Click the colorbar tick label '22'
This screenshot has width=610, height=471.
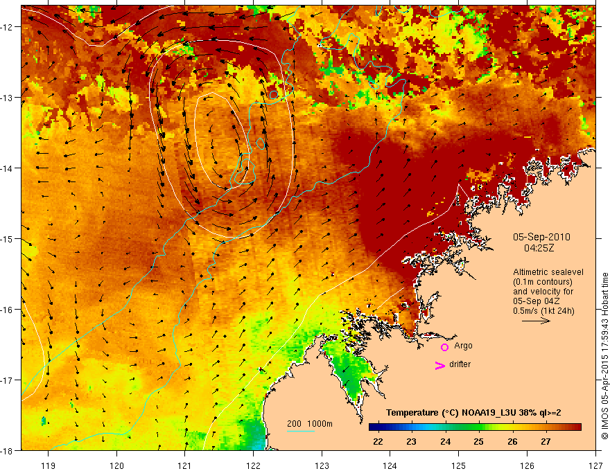[x=378, y=442]
